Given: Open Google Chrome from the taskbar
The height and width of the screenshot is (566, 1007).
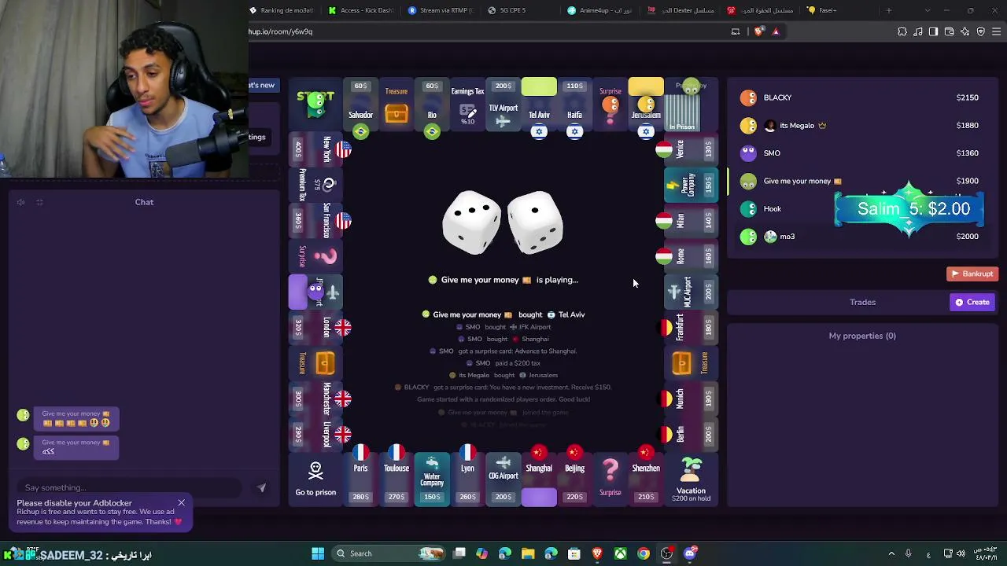Looking at the screenshot, I should (x=644, y=553).
